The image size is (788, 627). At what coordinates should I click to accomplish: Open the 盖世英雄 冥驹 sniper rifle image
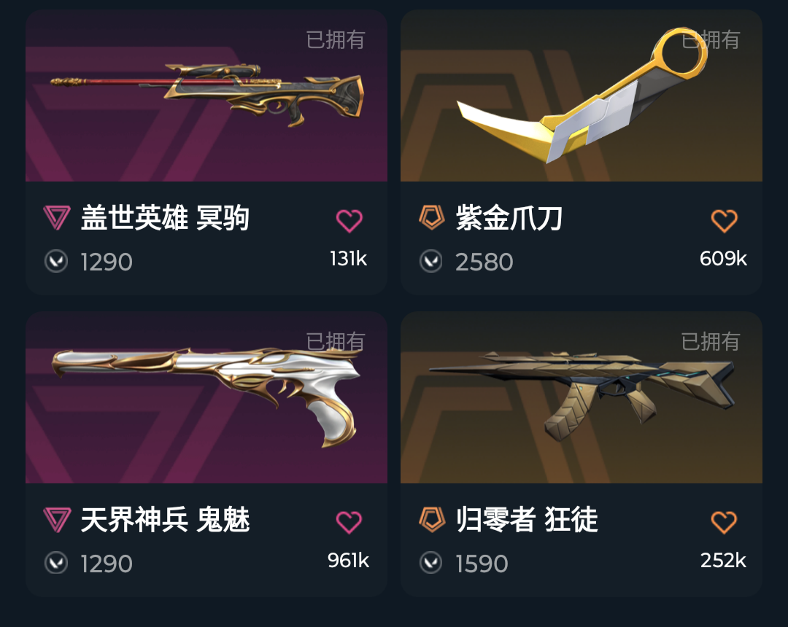tap(206, 96)
